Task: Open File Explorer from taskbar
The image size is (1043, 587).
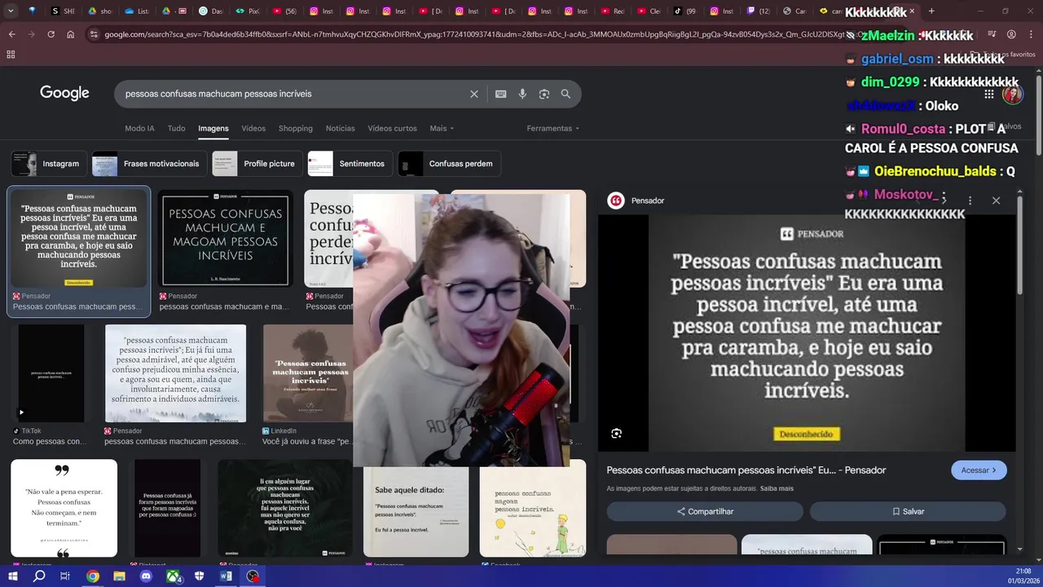Action: [120, 576]
